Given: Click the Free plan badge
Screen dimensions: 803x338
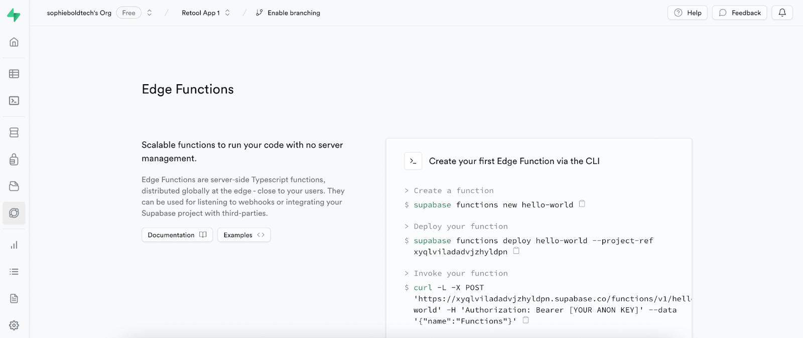Looking at the screenshot, I should pyautogui.click(x=128, y=13).
